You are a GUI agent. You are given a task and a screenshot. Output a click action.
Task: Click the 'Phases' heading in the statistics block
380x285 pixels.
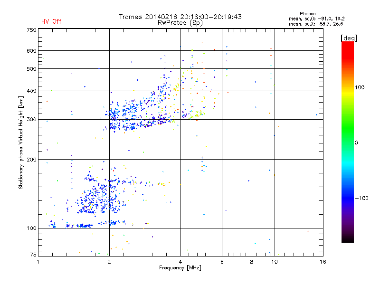point(307,14)
